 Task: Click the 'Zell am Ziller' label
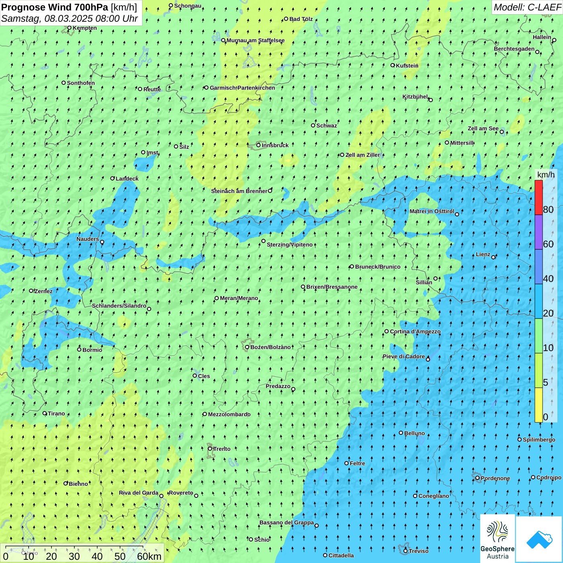(x=362, y=155)
